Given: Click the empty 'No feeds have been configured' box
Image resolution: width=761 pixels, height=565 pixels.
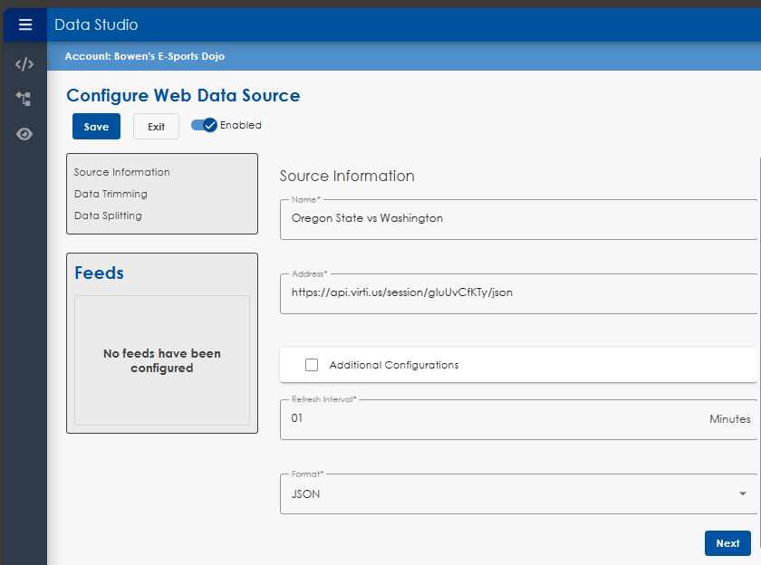Looking at the screenshot, I should tap(162, 360).
